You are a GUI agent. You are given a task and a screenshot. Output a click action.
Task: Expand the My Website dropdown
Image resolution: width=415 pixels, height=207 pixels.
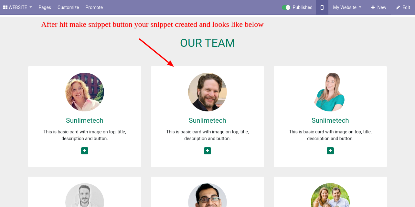click(347, 7)
